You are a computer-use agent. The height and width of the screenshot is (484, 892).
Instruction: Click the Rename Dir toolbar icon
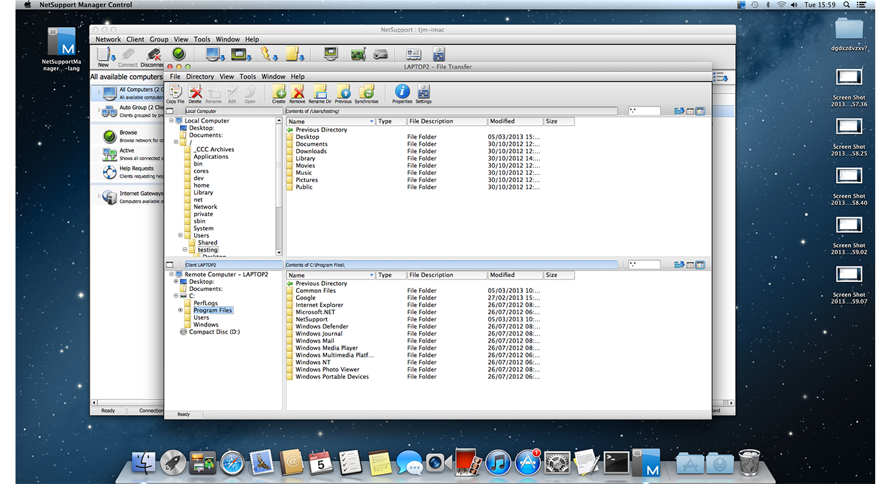[x=319, y=93]
